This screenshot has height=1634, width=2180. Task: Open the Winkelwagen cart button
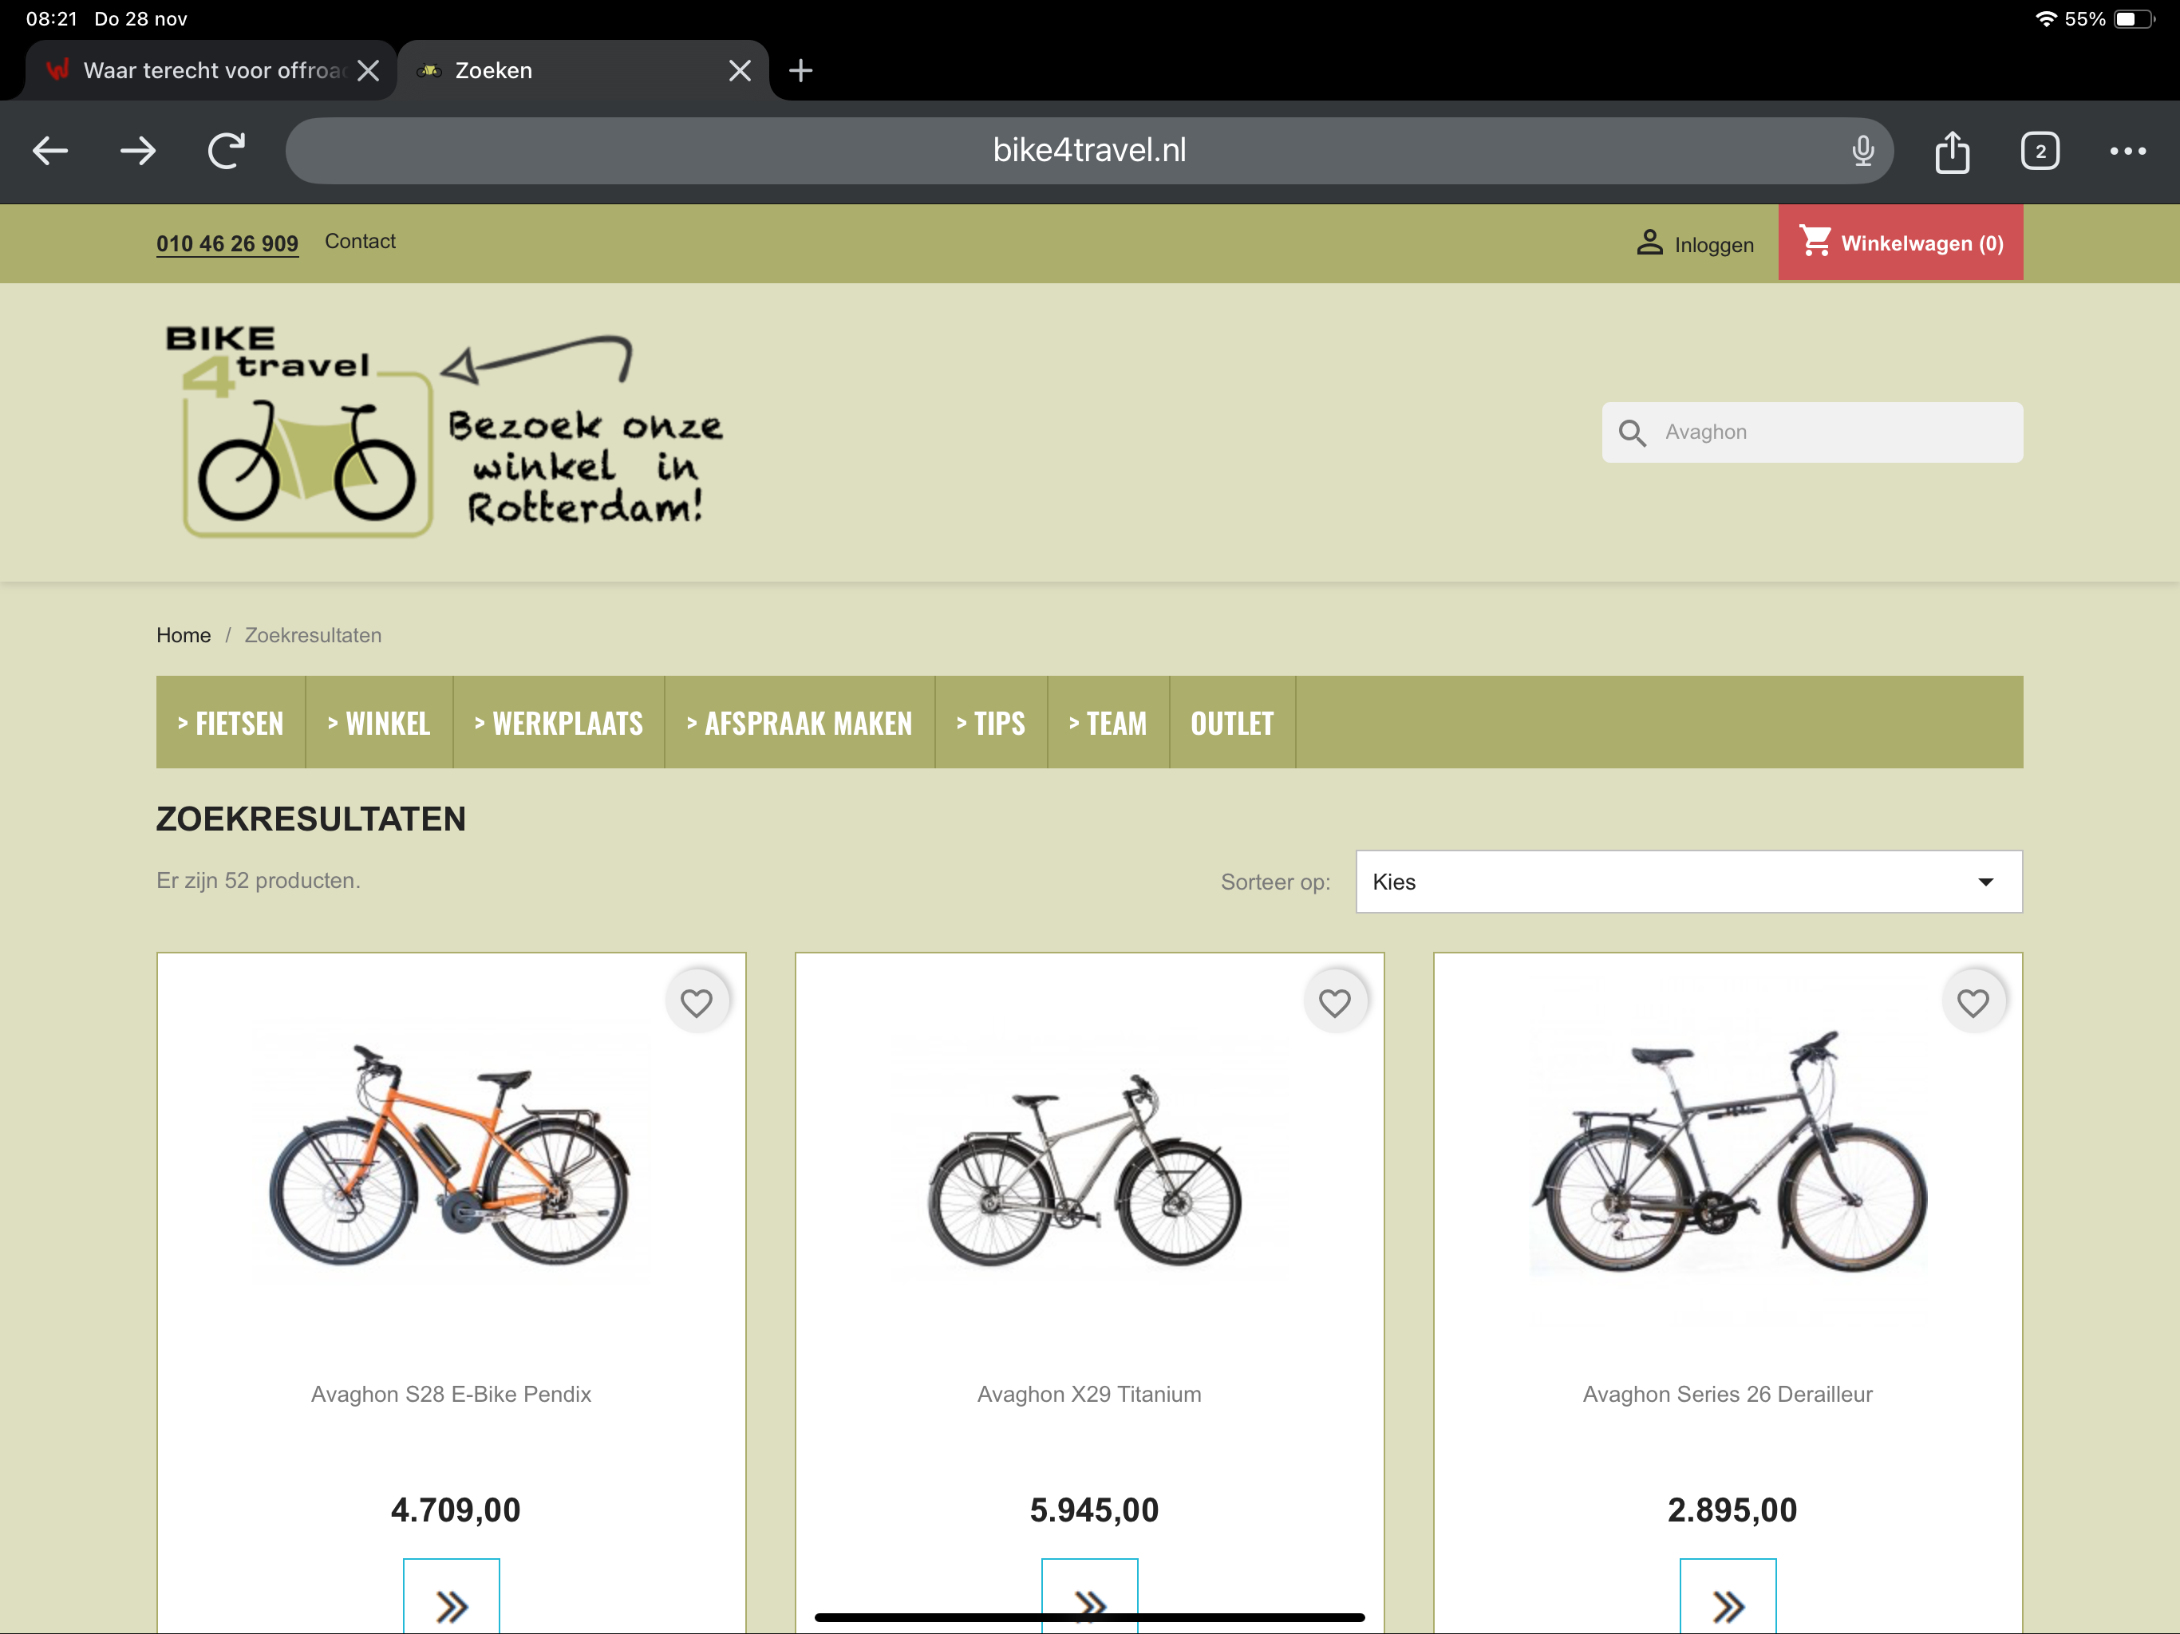click(x=1899, y=243)
